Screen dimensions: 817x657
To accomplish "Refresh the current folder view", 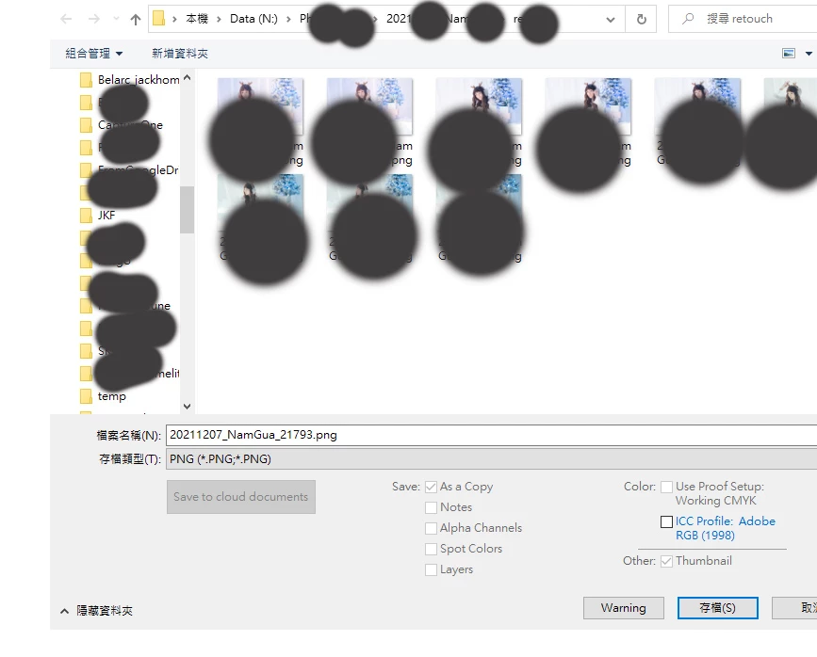I will pyautogui.click(x=642, y=19).
